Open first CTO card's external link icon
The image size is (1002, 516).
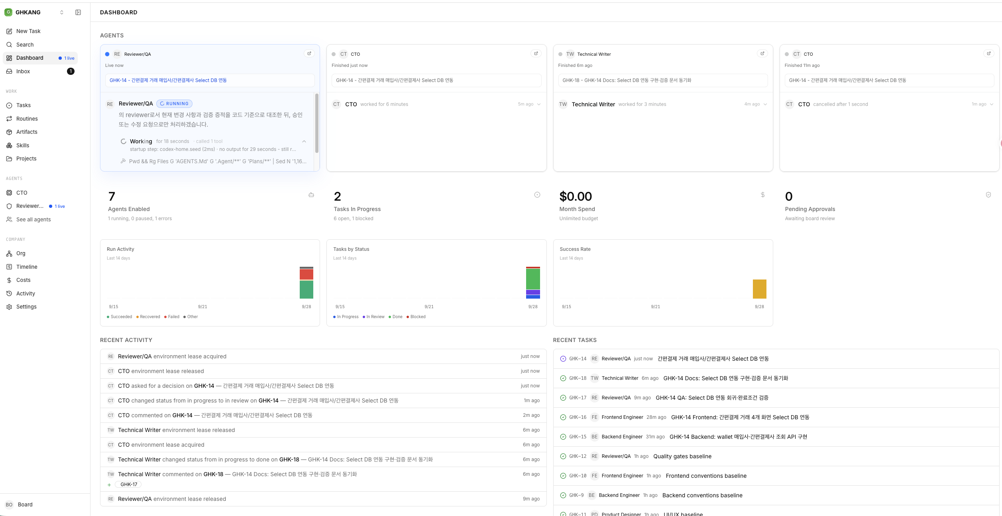536,53
